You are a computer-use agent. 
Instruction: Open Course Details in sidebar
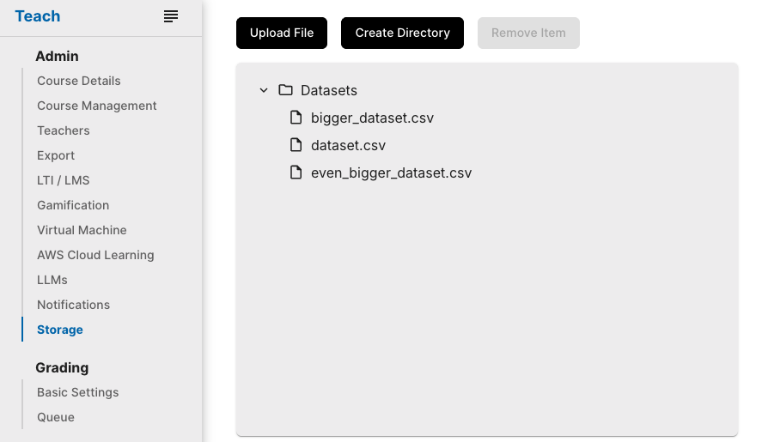tap(79, 81)
